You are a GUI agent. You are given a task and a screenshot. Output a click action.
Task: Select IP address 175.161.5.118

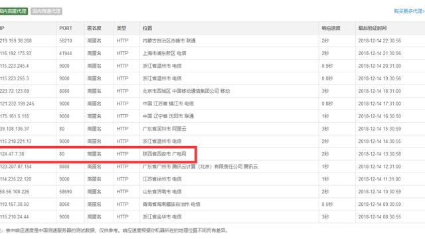(x=15, y=116)
